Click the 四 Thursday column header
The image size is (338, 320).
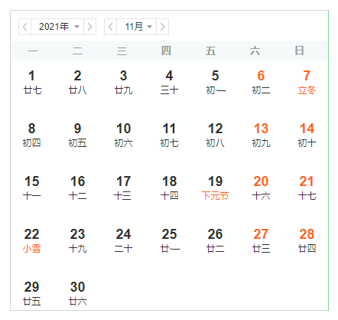pos(166,51)
